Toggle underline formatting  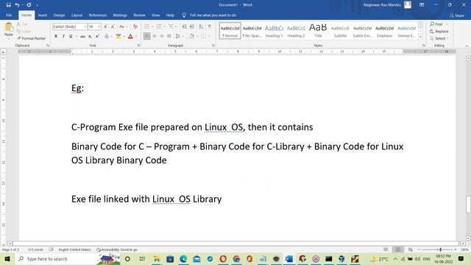[71, 36]
